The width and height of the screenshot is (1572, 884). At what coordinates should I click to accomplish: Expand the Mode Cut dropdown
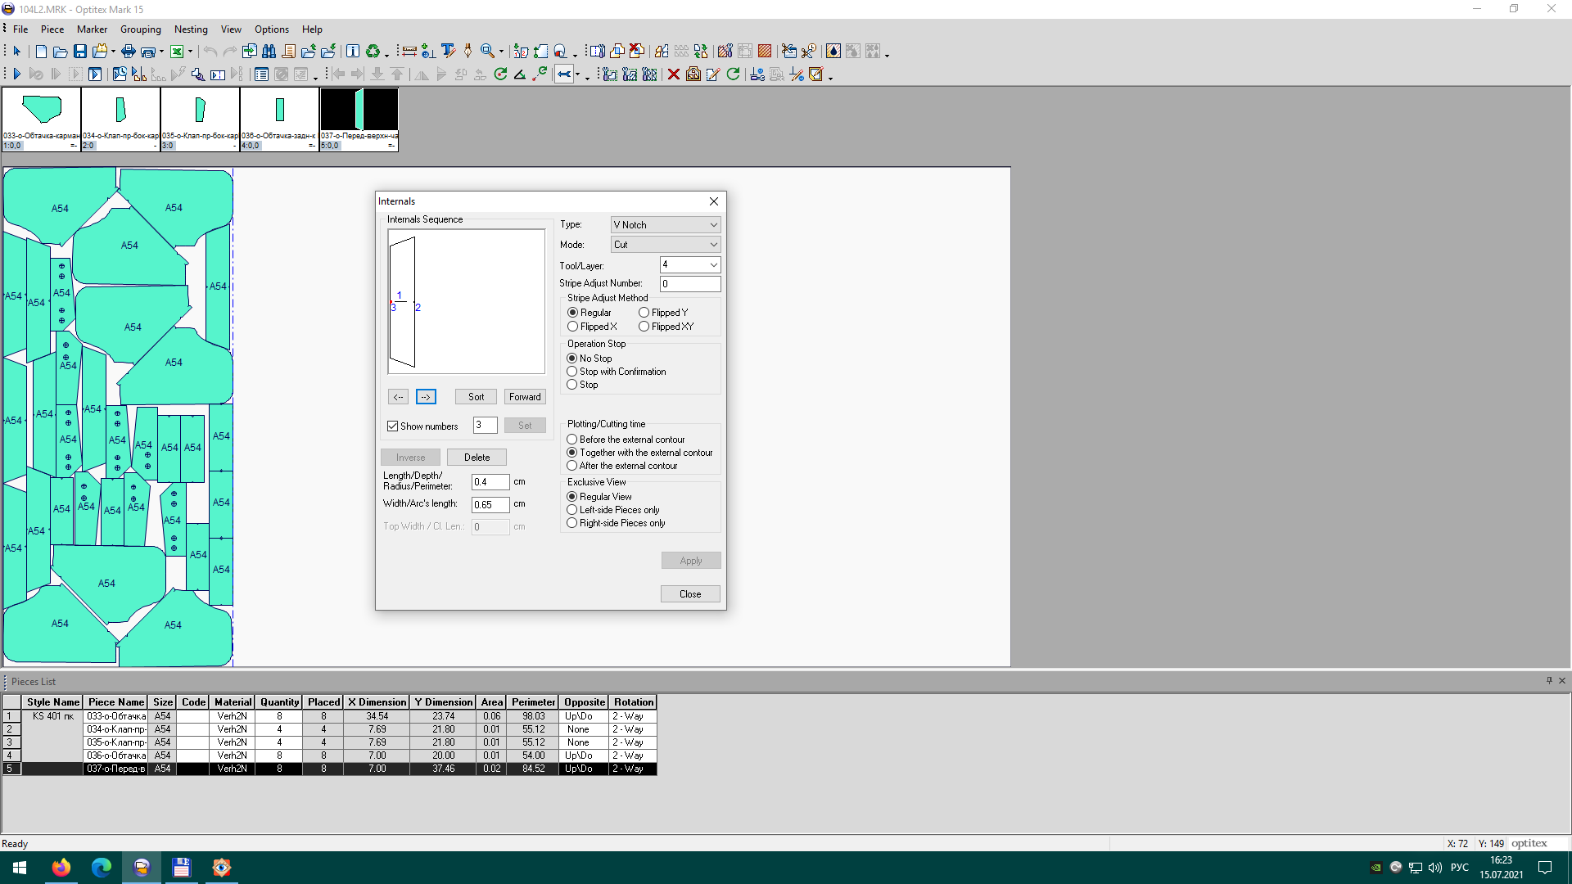click(x=666, y=245)
